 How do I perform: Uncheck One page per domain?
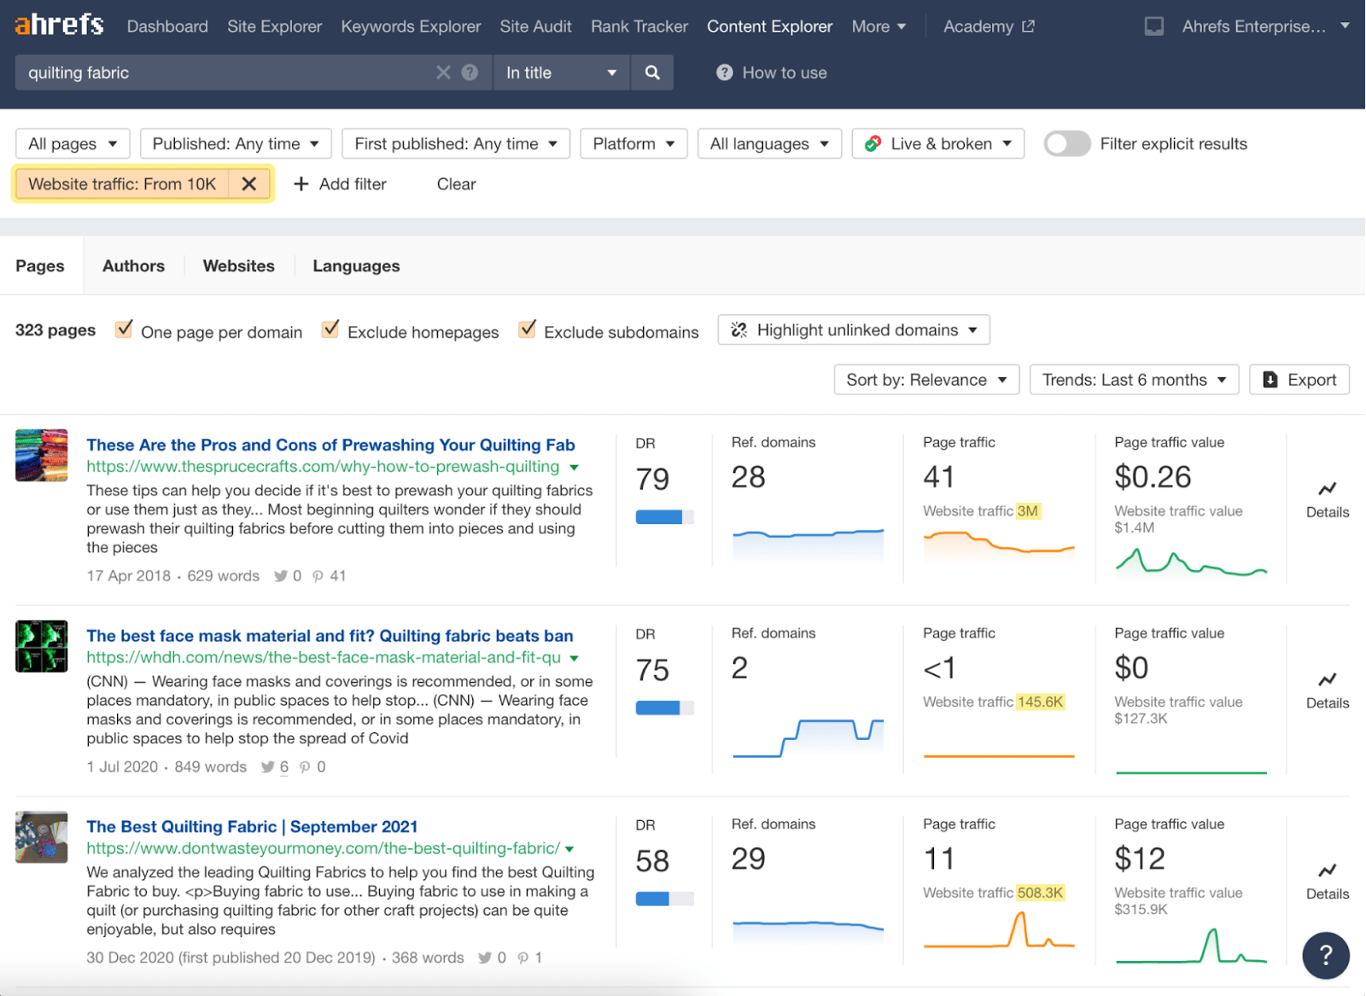126,329
